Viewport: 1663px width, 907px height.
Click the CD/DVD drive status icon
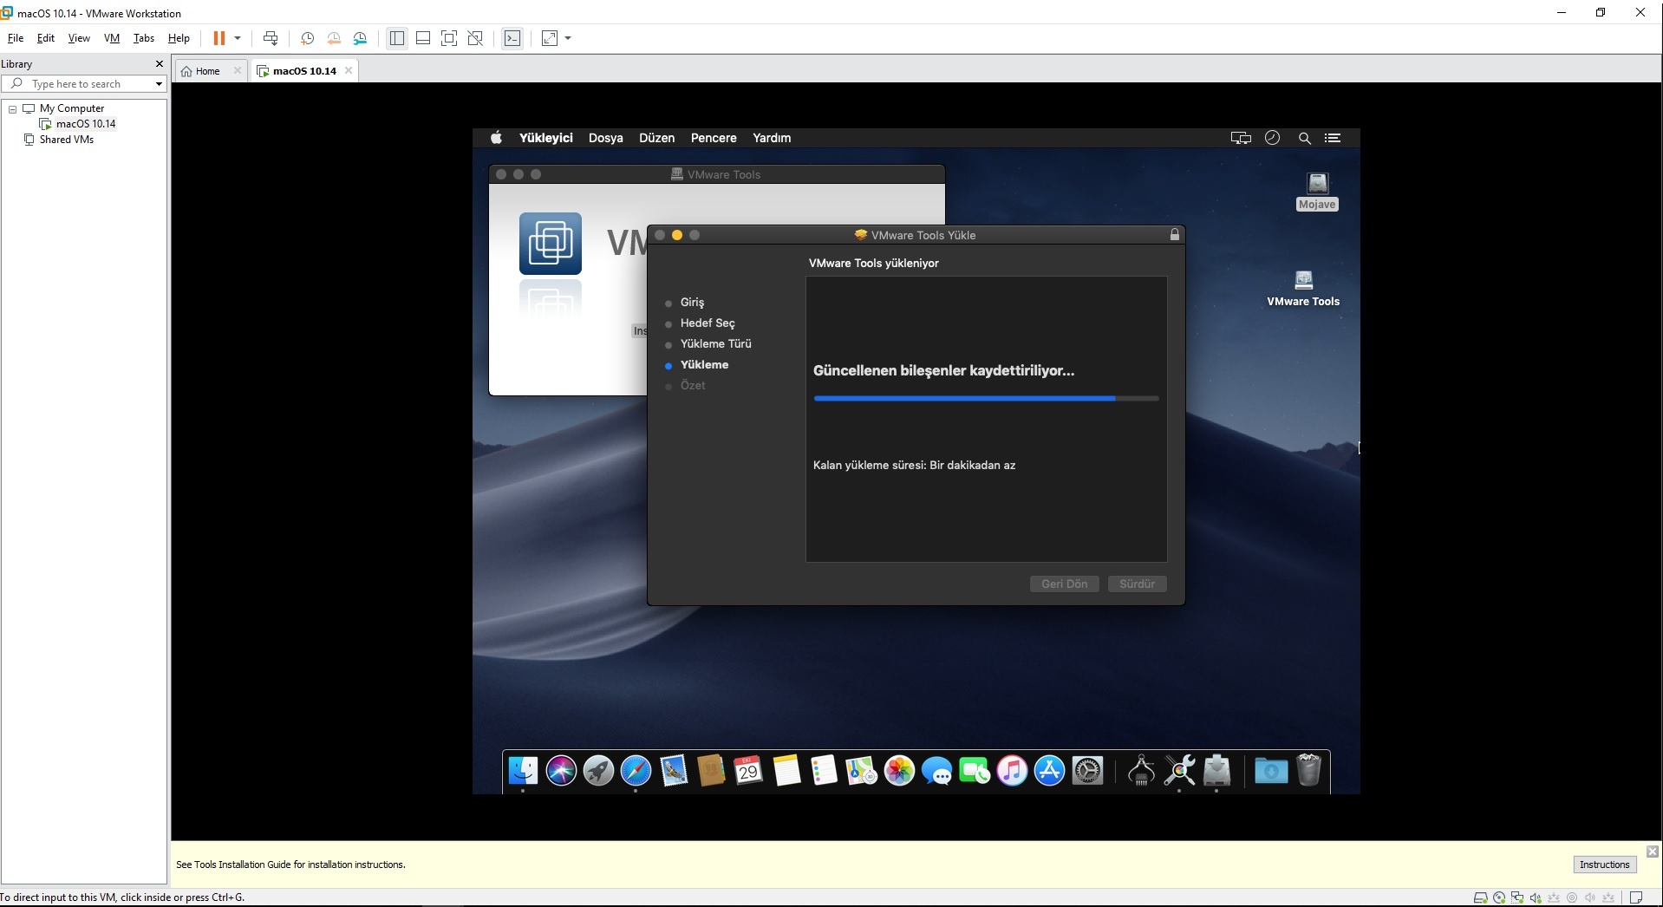[1499, 897]
